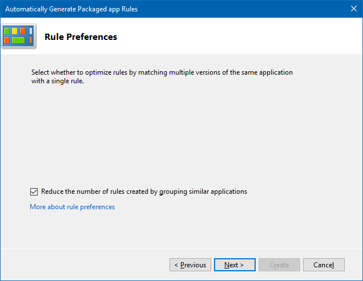Close the Automatically Generate Rules dialog
This screenshot has height=281, width=363.
[x=353, y=9]
